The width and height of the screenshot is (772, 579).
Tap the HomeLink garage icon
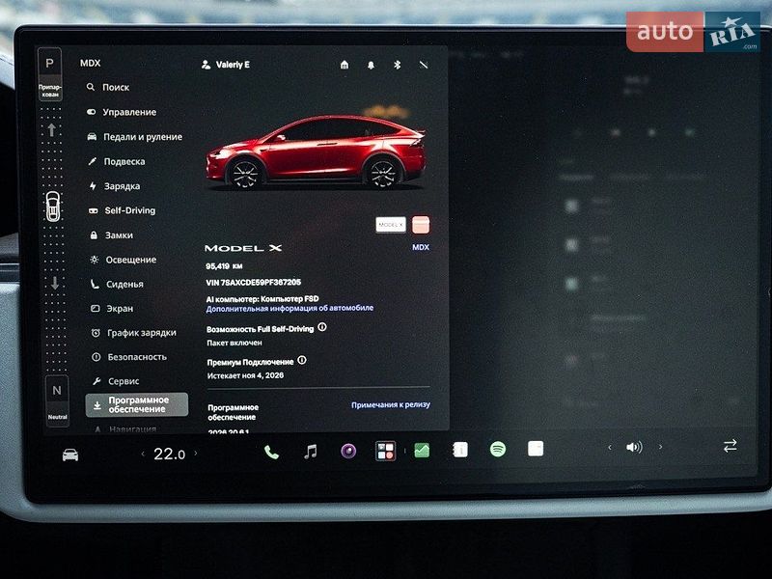[345, 65]
